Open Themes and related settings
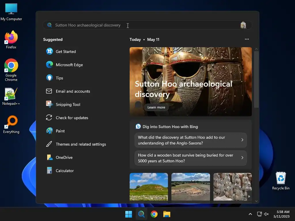The image size is (295, 221). [x=76, y=144]
